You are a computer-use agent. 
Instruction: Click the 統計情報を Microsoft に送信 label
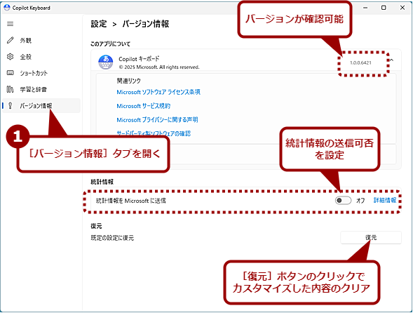click(x=131, y=201)
